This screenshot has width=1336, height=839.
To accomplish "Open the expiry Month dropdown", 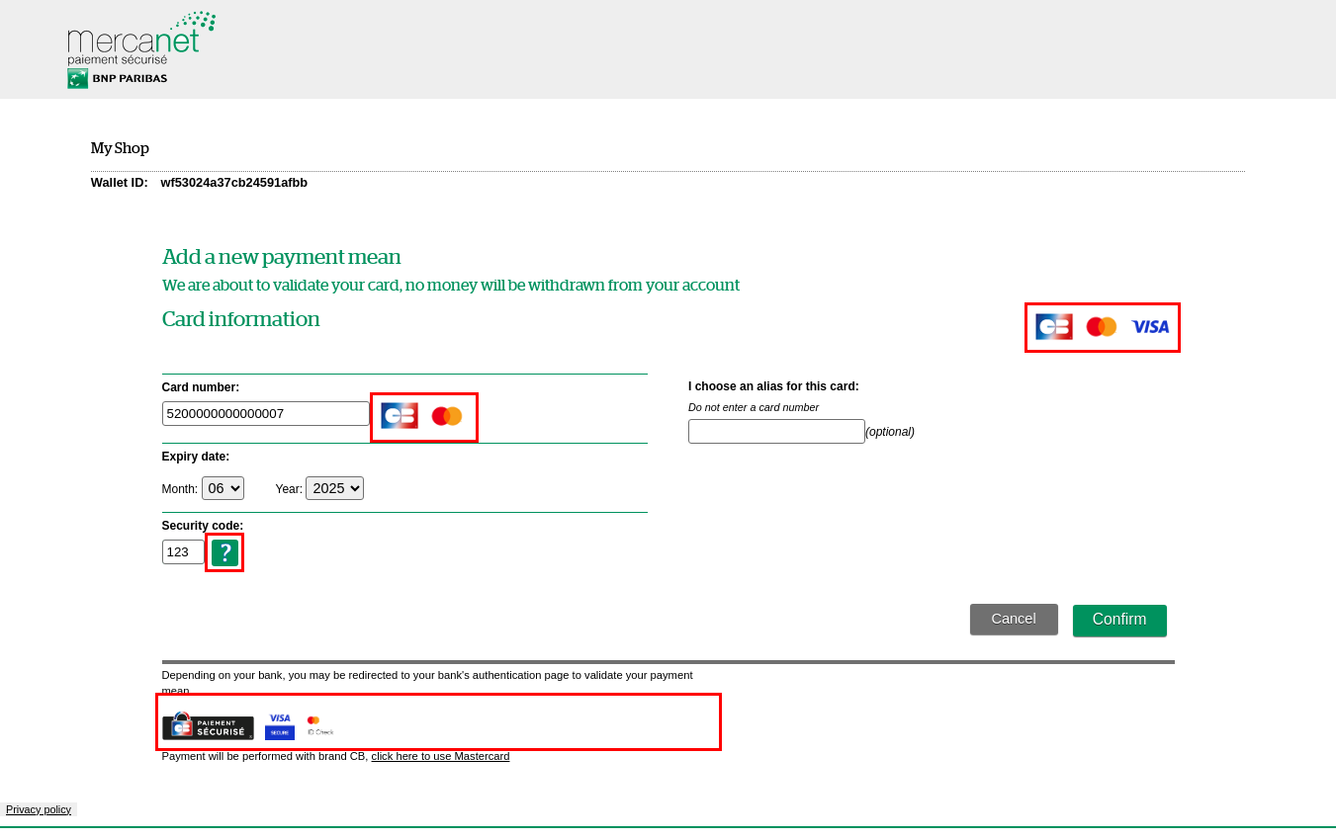I will [x=223, y=487].
